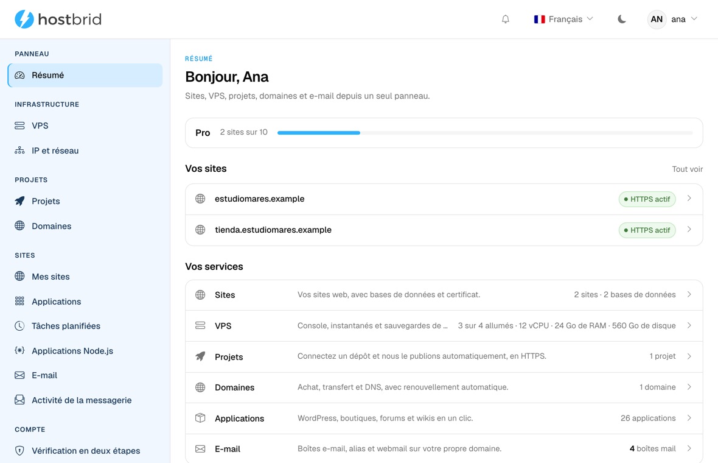Screen dimensions: 718x463
Task: Toggle dark mode moon icon
Action: click(x=621, y=19)
